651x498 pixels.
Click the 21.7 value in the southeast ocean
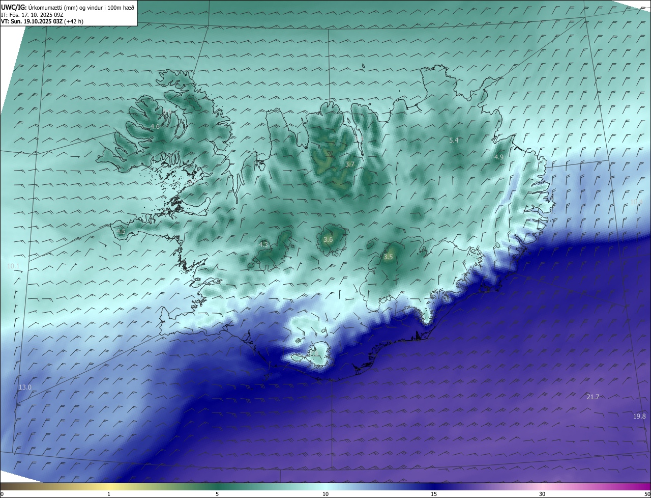pos(593,397)
